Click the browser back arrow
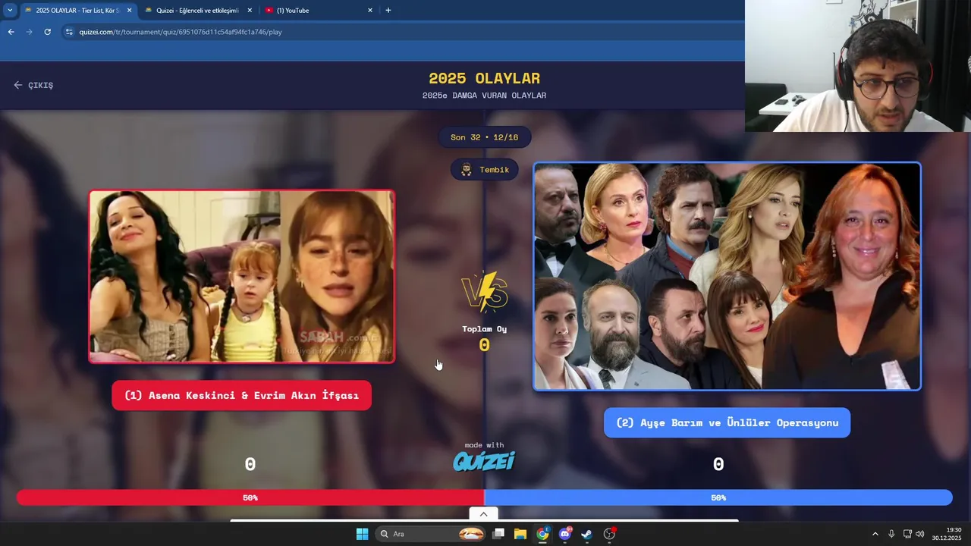 pos(11,32)
